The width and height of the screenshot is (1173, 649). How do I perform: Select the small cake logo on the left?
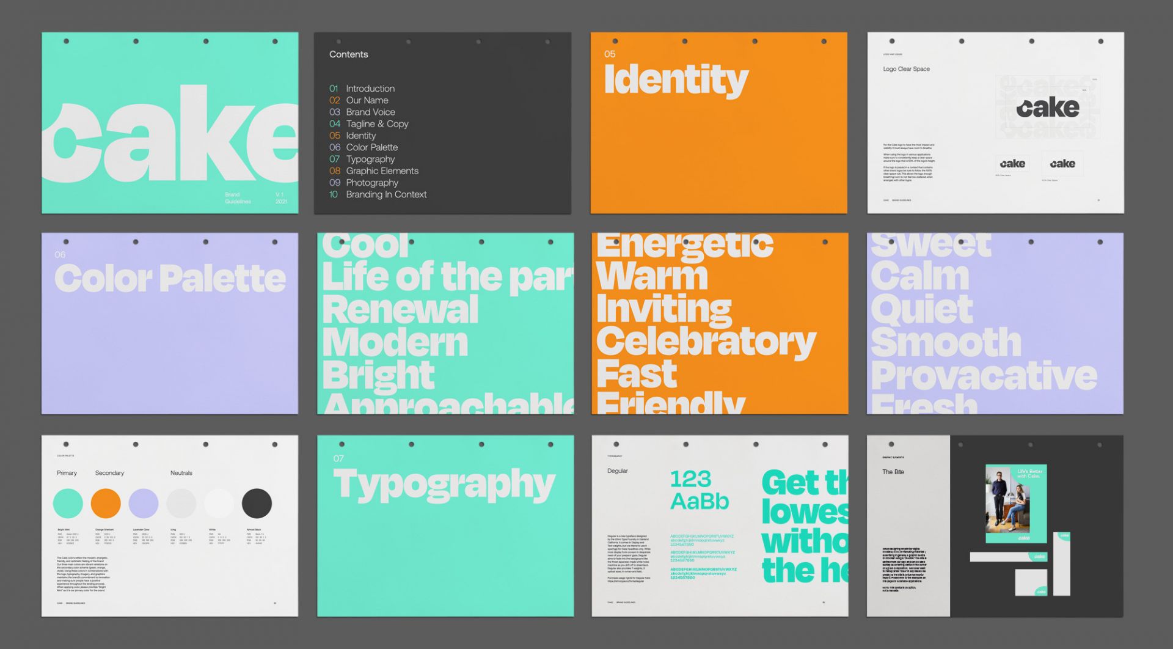[1012, 164]
